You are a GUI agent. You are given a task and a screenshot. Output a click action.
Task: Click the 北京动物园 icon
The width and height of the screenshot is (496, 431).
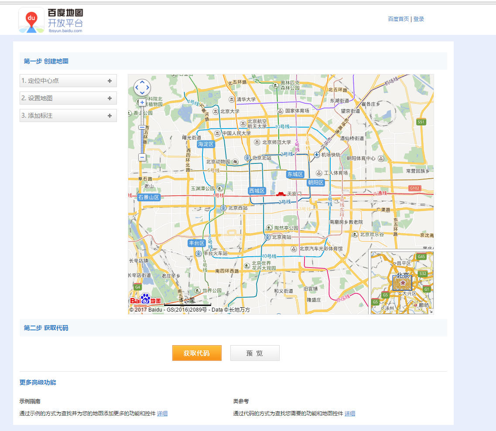pos(235,162)
